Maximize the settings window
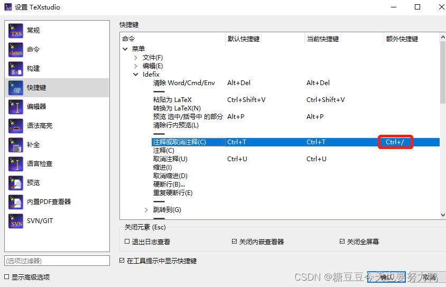The height and width of the screenshot is (287, 446). point(417,7)
